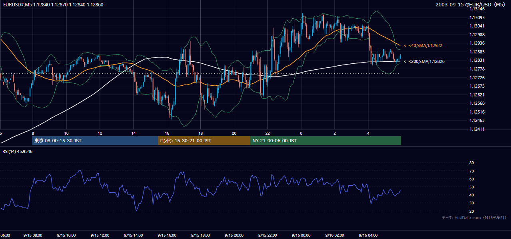Click the RSI 40 level label
Screen dimensions: 511x239
[471, 195]
